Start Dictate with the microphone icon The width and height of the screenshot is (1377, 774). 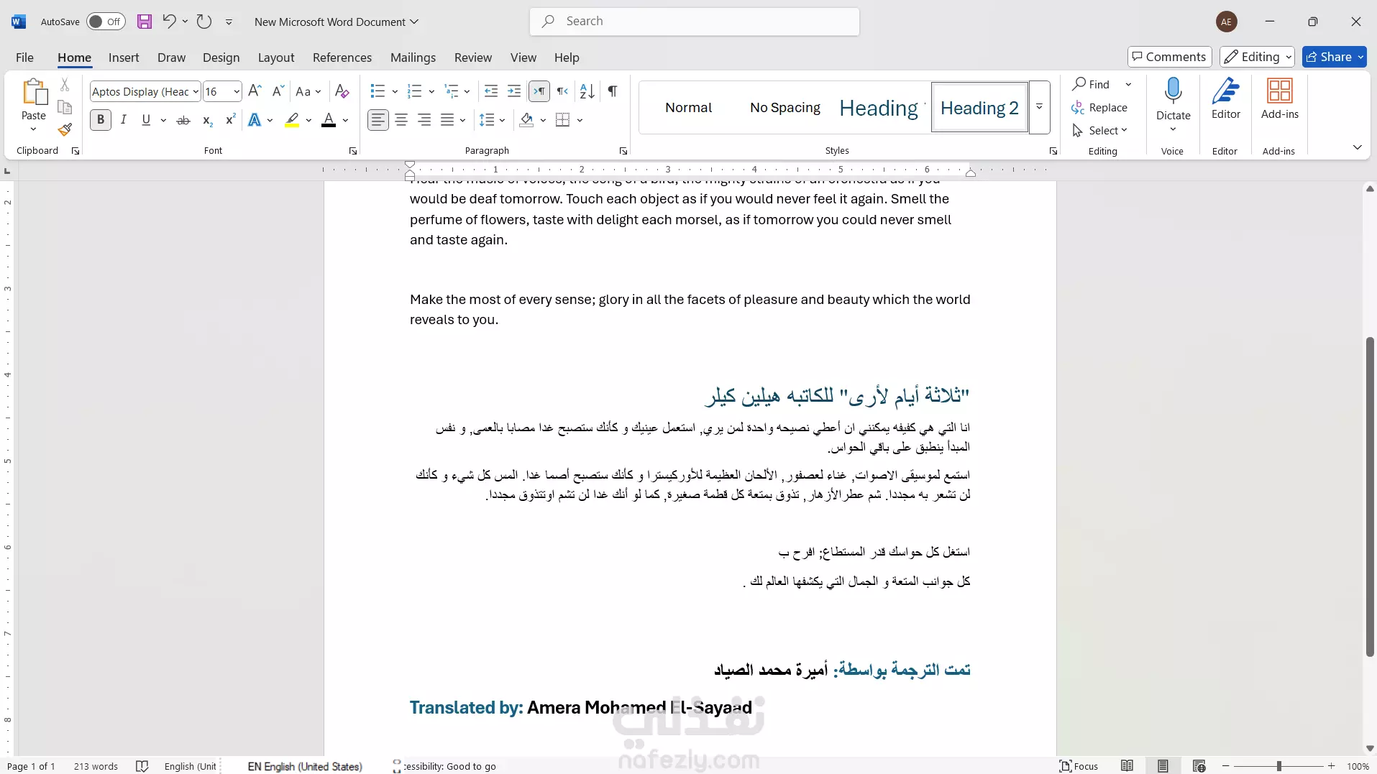click(1173, 91)
